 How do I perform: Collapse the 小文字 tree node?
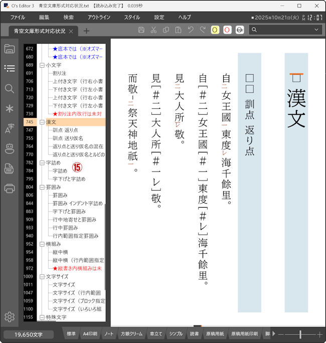pyautogui.click(x=42, y=65)
